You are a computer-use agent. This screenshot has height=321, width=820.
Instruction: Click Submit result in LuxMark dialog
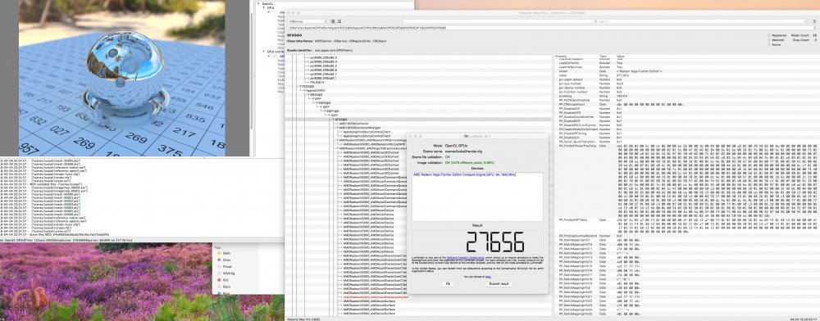(499, 284)
